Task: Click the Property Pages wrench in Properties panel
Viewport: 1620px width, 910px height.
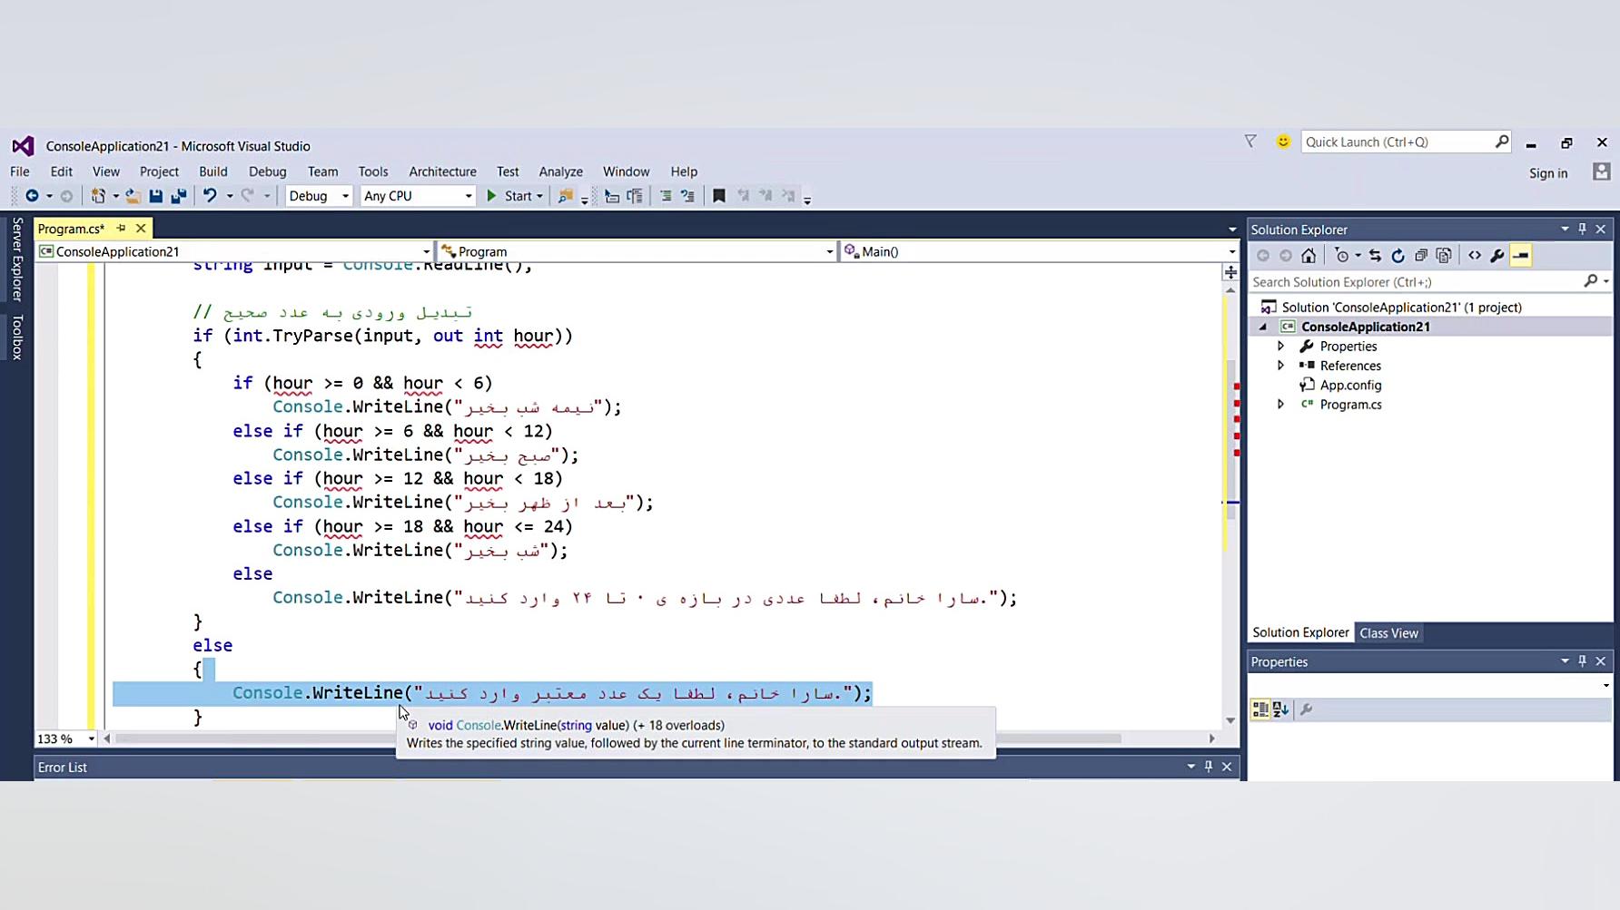Action: click(1307, 709)
